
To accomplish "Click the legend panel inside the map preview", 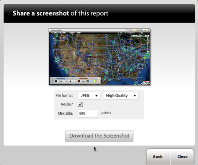I will [75, 81].
